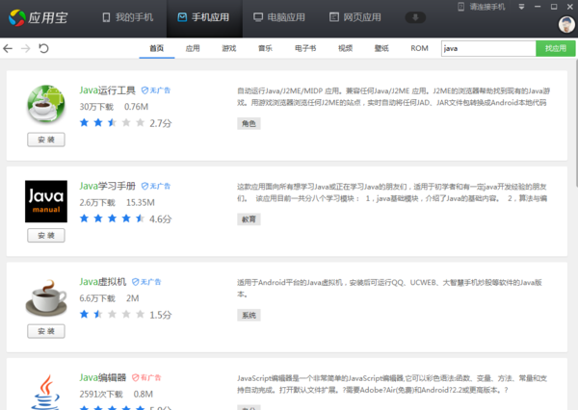Image resolution: width=578 pixels, height=410 pixels.
Task: Select the 首页 category
Action: click(x=157, y=48)
